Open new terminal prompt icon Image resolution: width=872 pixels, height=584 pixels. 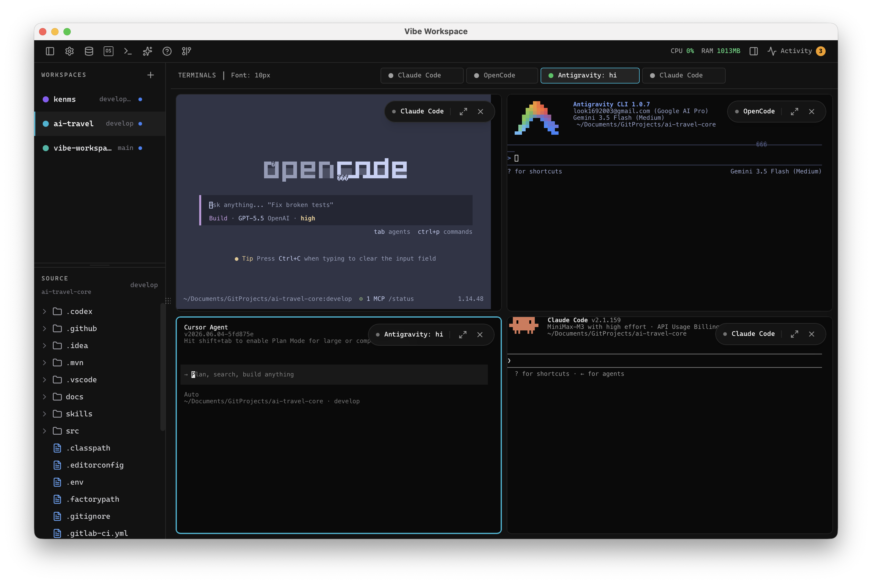(x=128, y=51)
